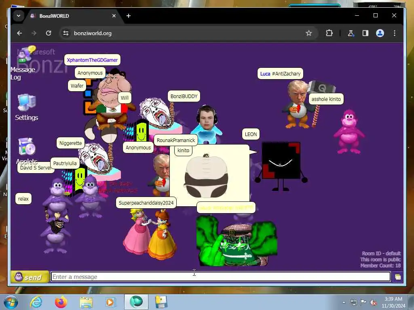Click the volume muted tray icon

[x=373, y=302]
